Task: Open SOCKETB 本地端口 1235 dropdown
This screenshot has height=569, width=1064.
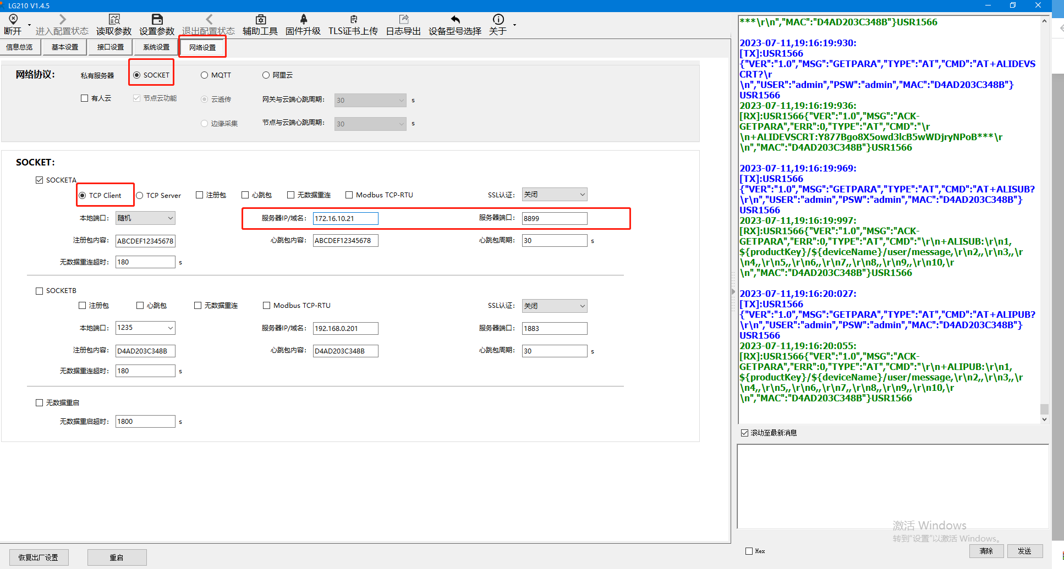Action: 145,328
